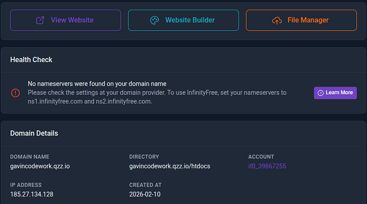Click the cloud upload icon on File Manager

pyautogui.click(x=277, y=21)
